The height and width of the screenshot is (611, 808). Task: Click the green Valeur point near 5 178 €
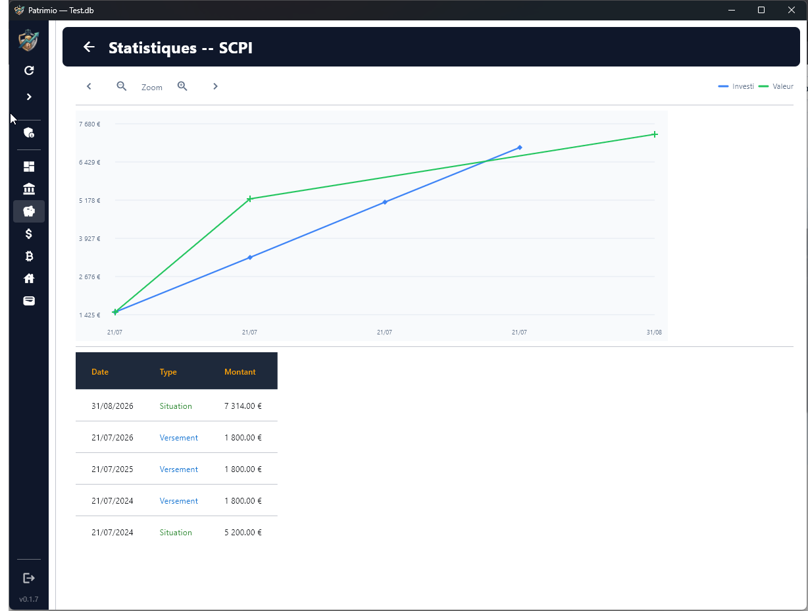coord(250,199)
